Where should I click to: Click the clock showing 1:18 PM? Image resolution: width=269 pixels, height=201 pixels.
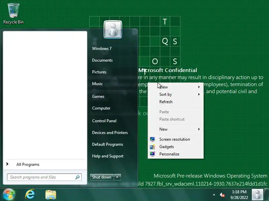tap(239, 192)
